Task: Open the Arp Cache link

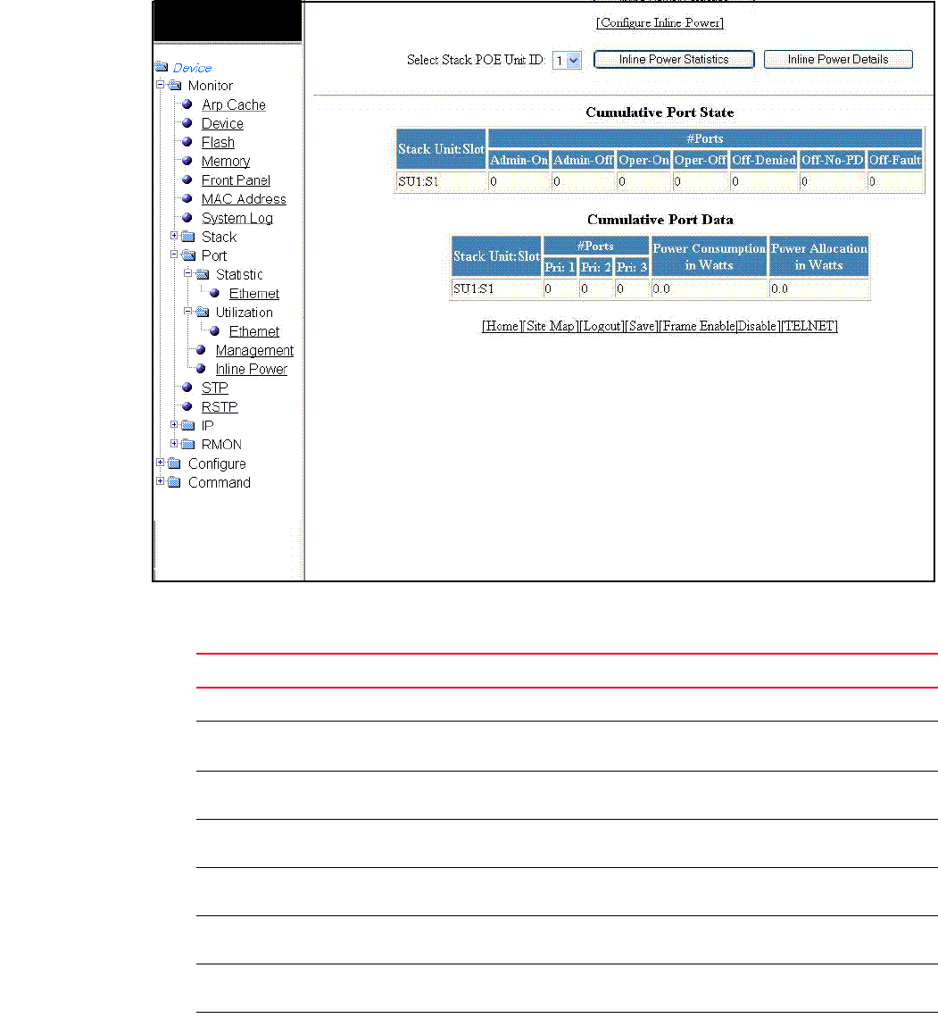Action: pyautogui.click(x=234, y=105)
